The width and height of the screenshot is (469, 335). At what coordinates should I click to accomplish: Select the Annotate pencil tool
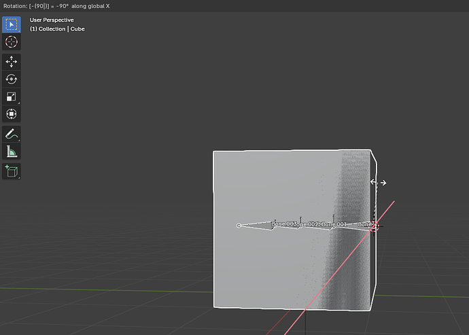pos(12,134)
